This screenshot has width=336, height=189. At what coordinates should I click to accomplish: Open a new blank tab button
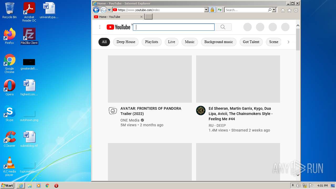148,17
